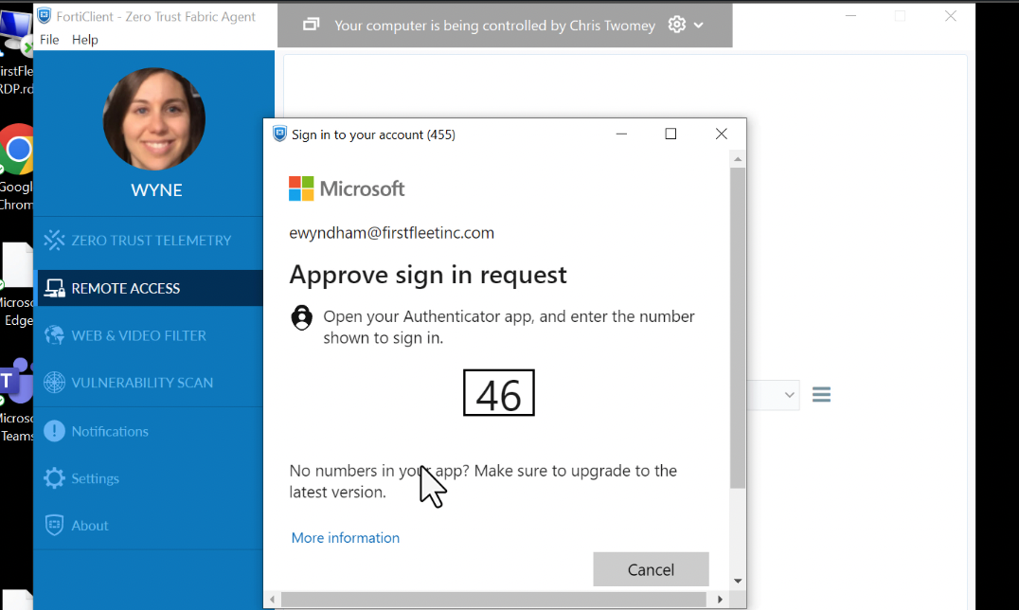The height and width of the screenshot is (610, 1019).
Task: Open the Microsoft Edge desktop shortcut
Action: point(17,285)
